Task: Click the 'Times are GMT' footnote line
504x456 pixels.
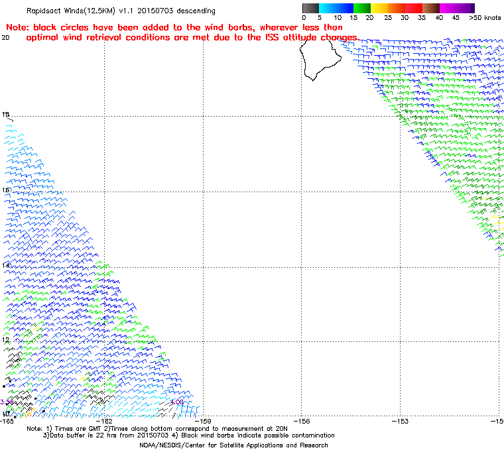Action: [157, 429]
